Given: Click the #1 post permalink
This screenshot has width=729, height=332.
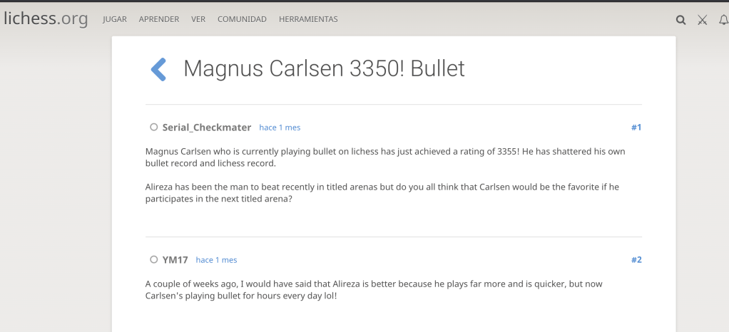Looking at the screenshot, I should pyautogui.click(x=636, y=128).
